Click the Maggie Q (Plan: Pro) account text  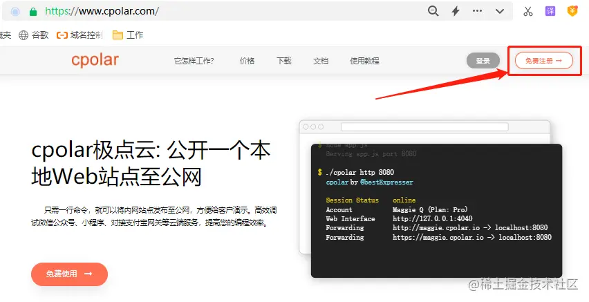pyautogui.click(x=430, y=209)
